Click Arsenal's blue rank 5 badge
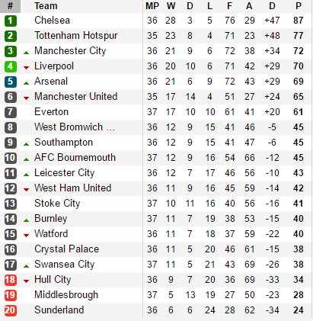The width and height of the screenshot is (313, 321). click(11, 82)
